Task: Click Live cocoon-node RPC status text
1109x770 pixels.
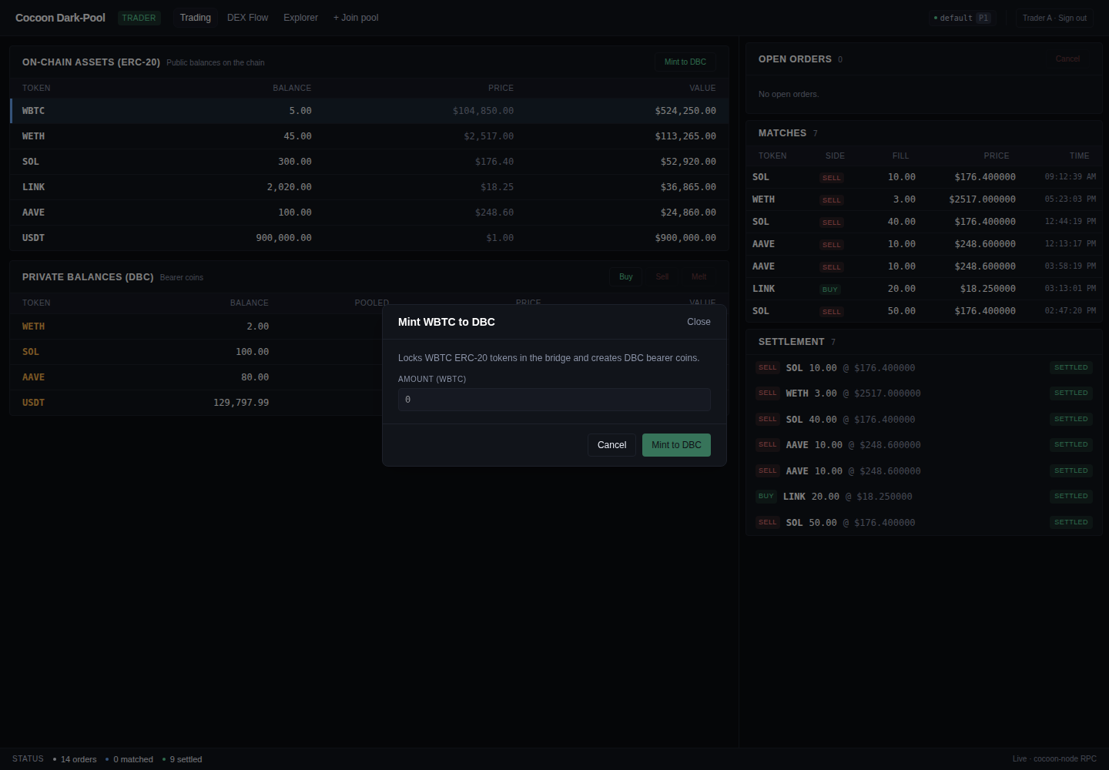Action: click(1054, 759)
